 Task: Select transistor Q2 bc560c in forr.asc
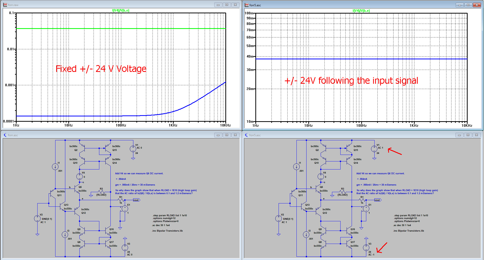82,148
